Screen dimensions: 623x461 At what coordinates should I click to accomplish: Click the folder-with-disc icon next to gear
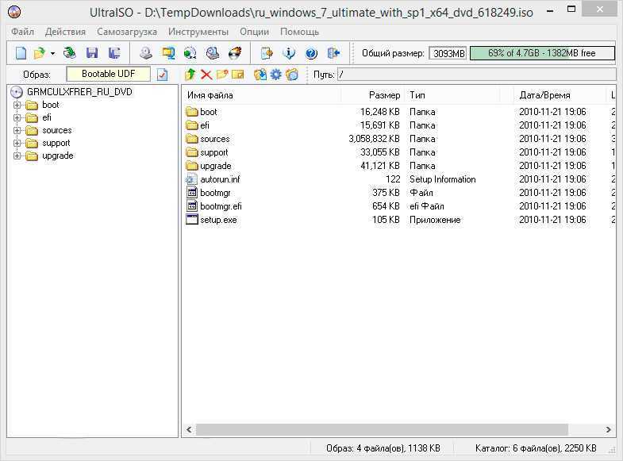[x=291, y=75]
